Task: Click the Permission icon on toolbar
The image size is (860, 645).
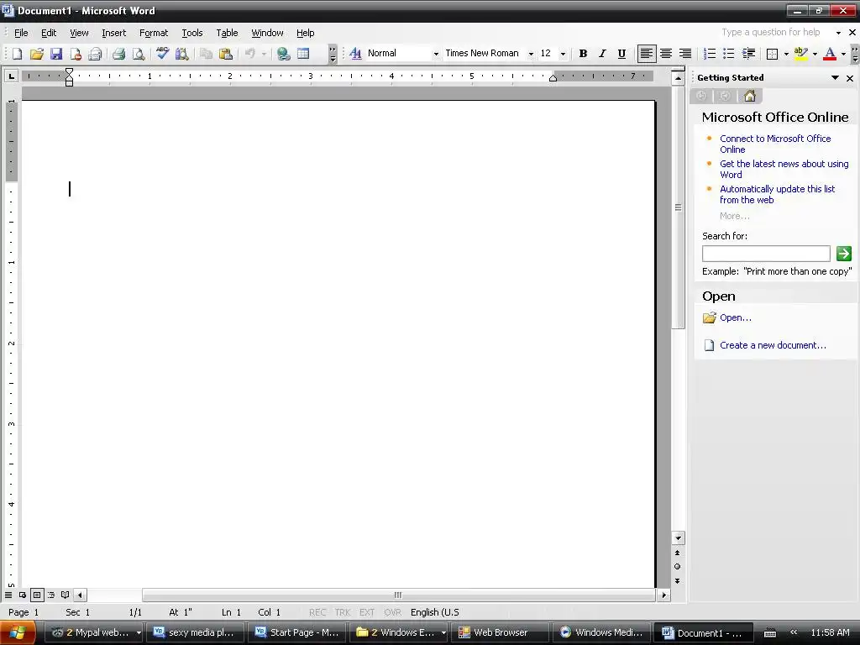Action: [76, 54]
